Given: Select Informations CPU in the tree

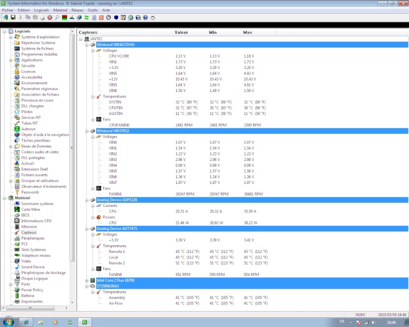Looking at the screenshot, I should click(36, 221).
